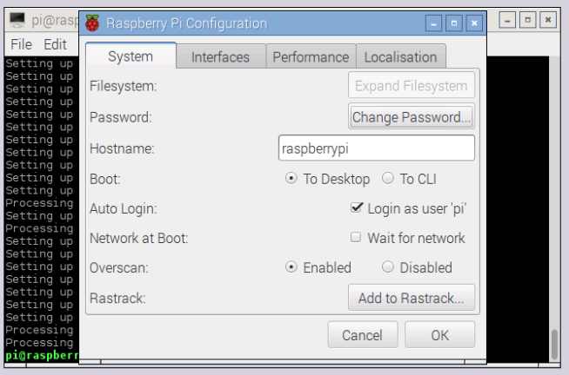Click the Filesystem: label
Image resolution: width=569 pixels, height=375 pixels.
coord(124,86)
